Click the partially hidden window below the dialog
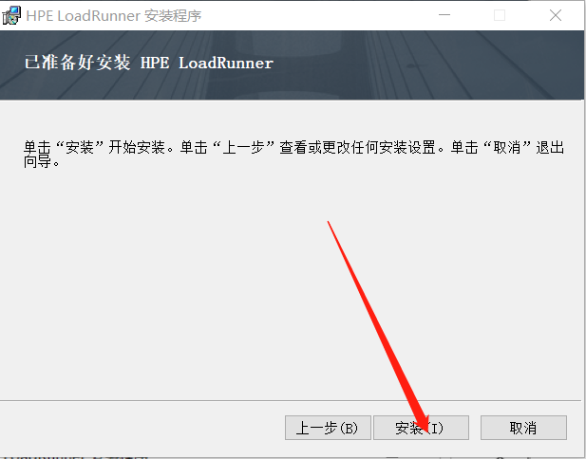 (x=75, y=457)
